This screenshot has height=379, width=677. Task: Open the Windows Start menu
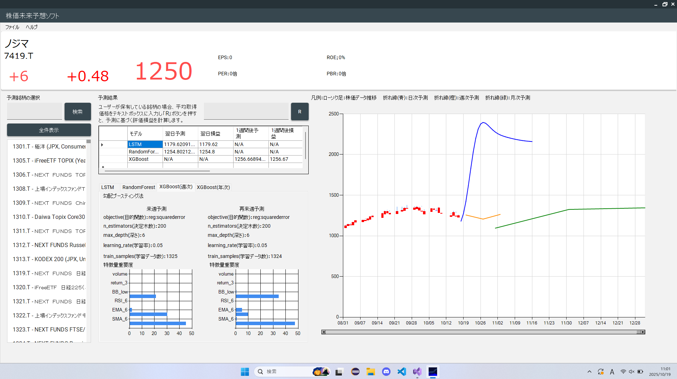(x=244, y=372)
